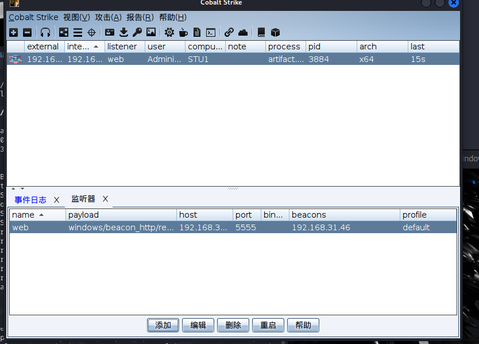Open help via the book icon
The width and height of the screenshot is (479, 344).
[261, 32]
